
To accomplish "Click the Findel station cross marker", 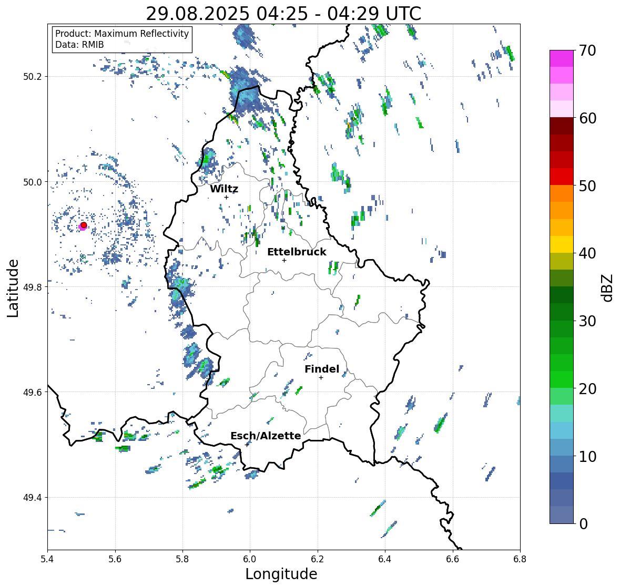I will tap(321, 378).
